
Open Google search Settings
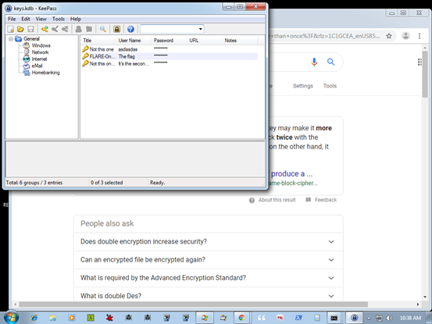tap(303, 86)
